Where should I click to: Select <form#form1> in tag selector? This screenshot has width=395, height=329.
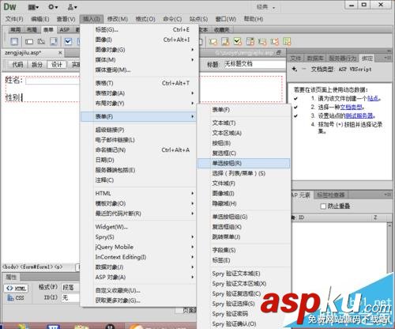pyautogui.click(x=36, y=267)
